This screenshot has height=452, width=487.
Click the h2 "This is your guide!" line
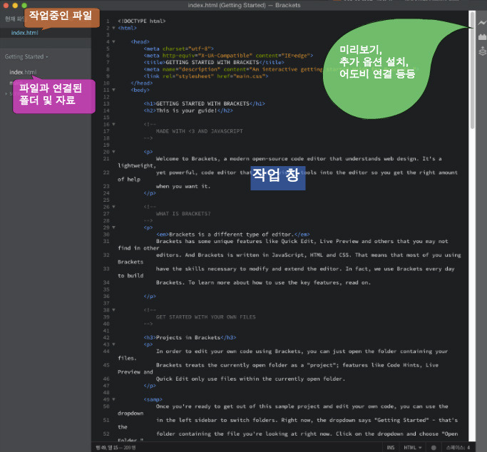(x=188, y=111)
